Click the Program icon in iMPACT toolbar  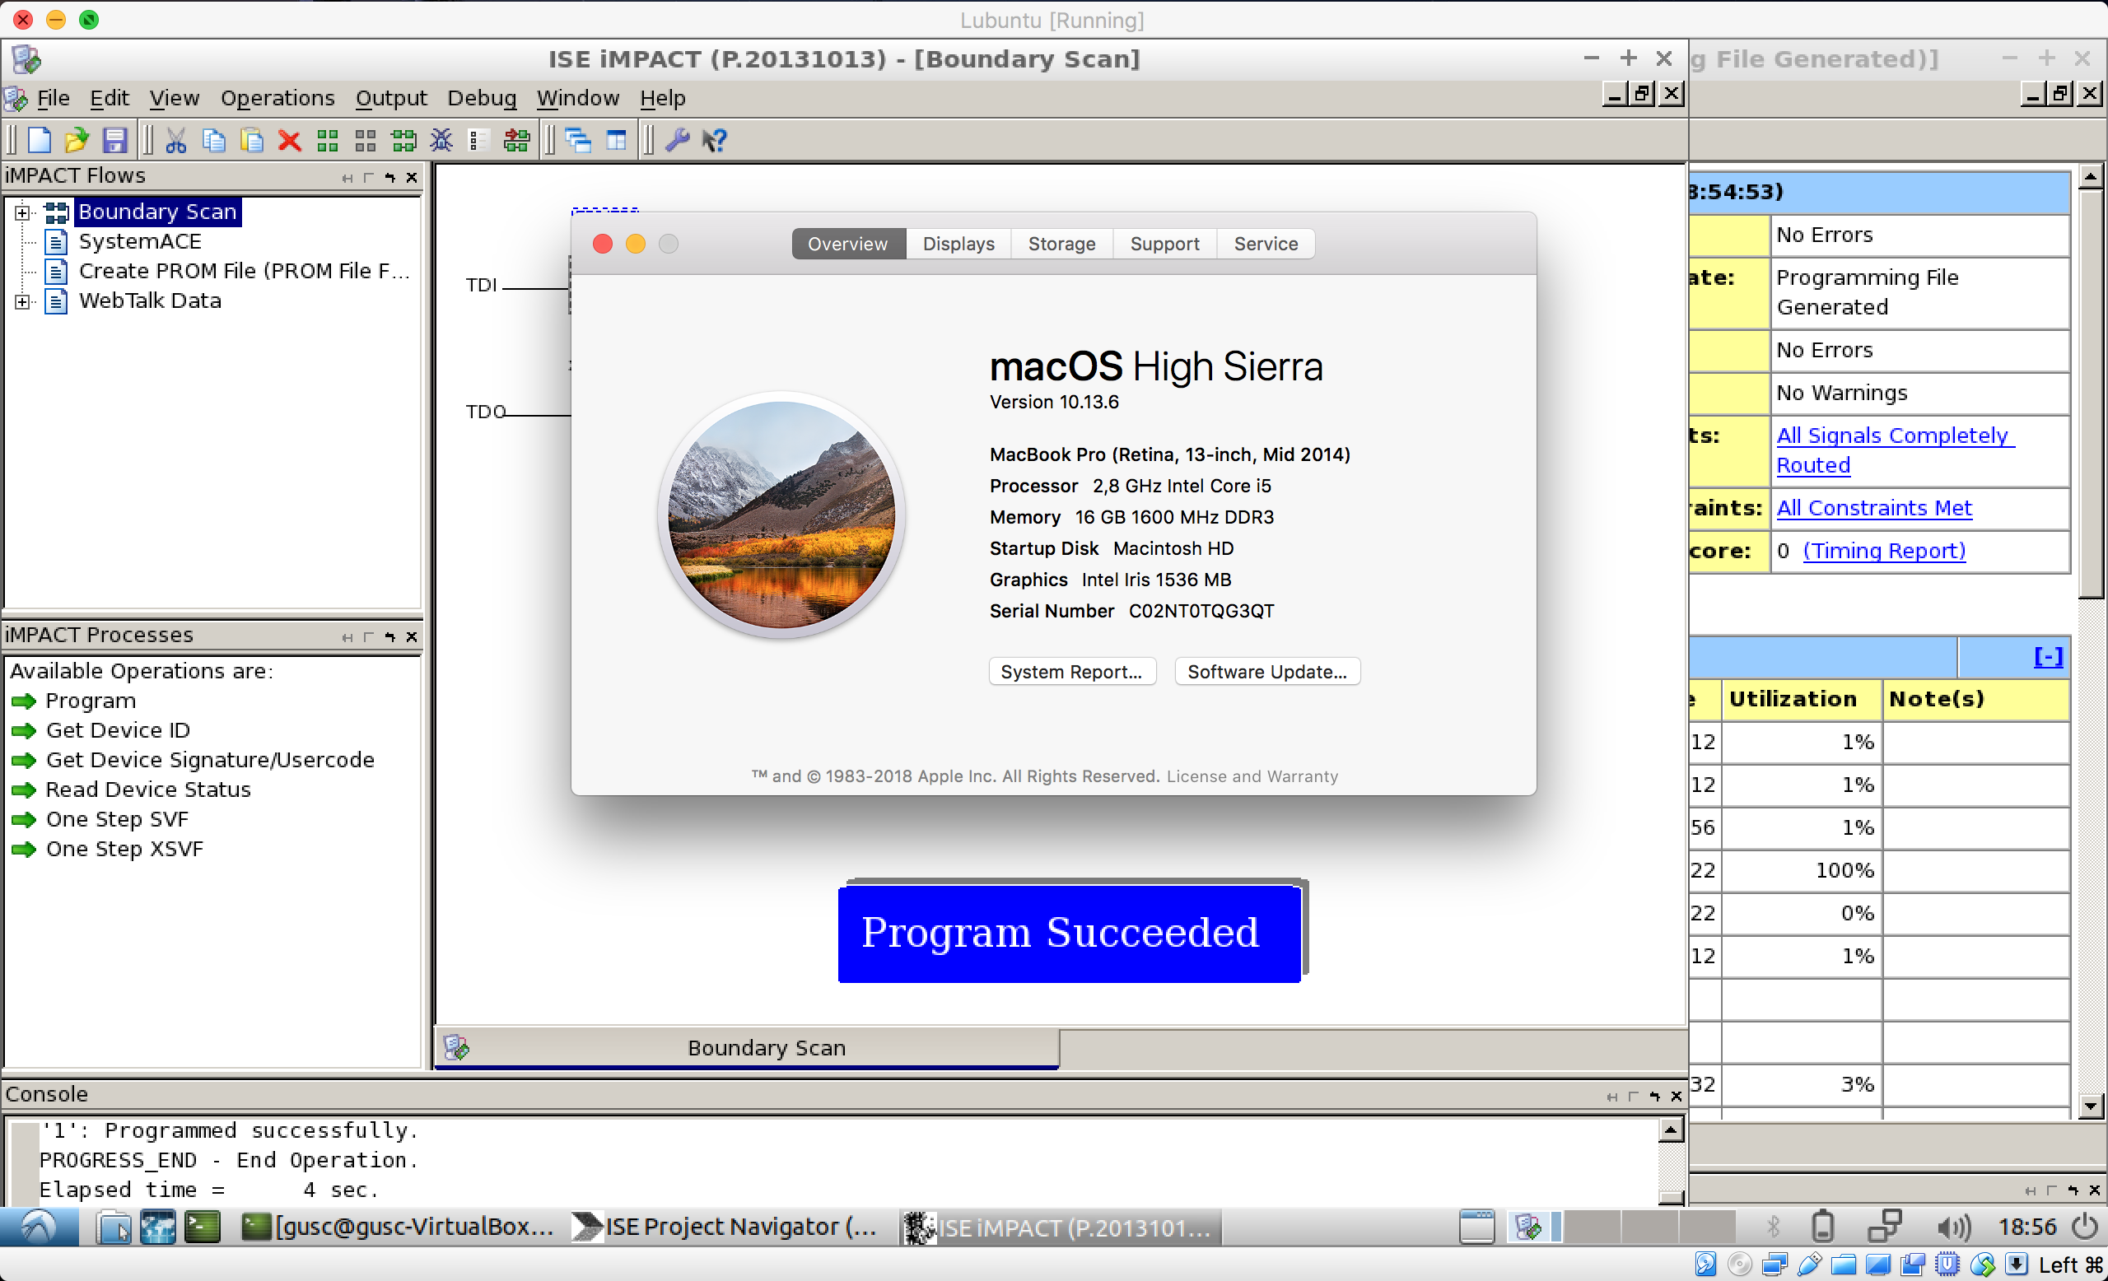[x=329, y=138]
